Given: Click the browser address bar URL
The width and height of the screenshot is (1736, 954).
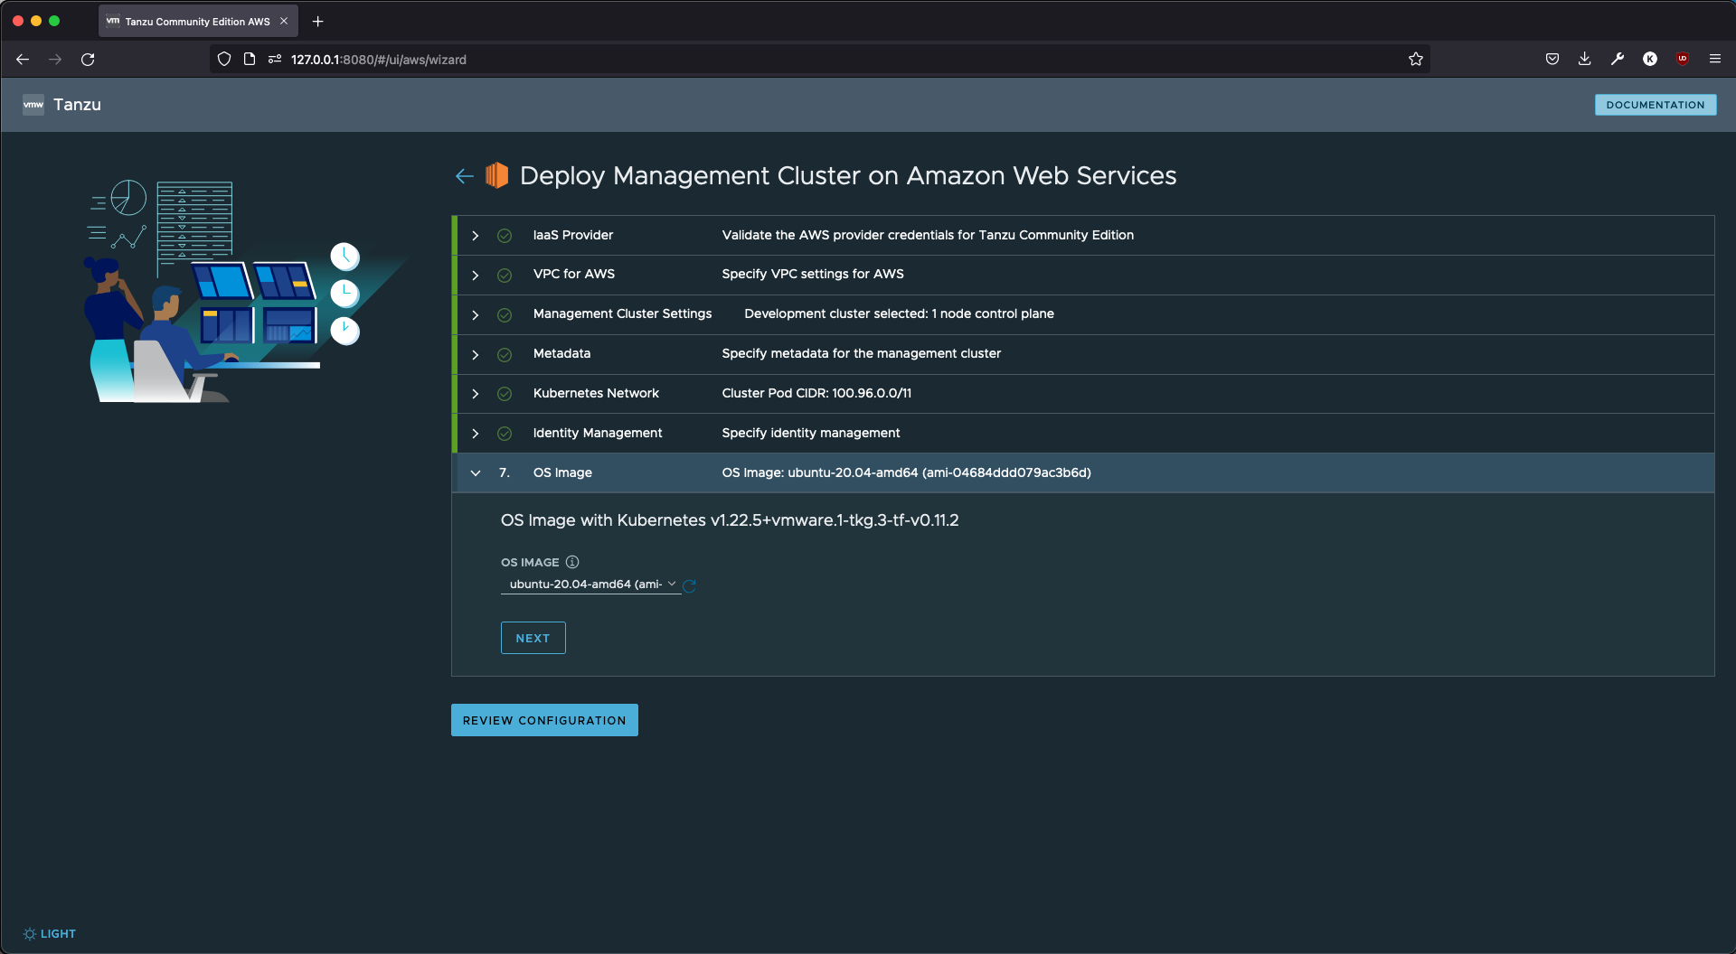Looking at the screenshot, I should coord(379,60).
